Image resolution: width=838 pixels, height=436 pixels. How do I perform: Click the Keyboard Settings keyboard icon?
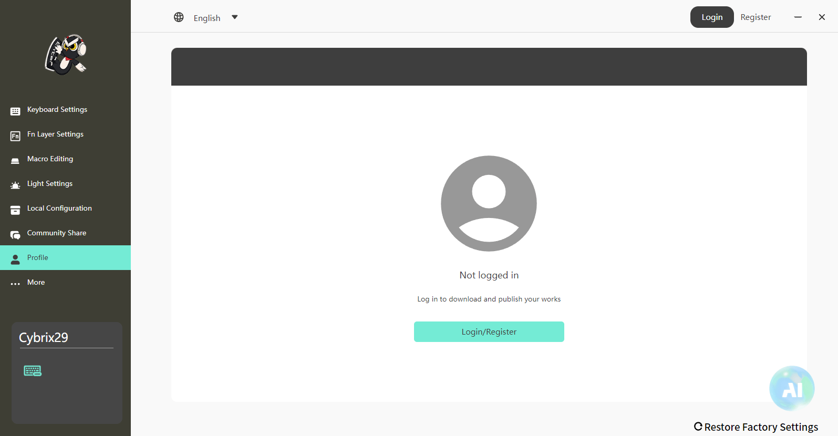pyautogui.click(x=15, y=111)
